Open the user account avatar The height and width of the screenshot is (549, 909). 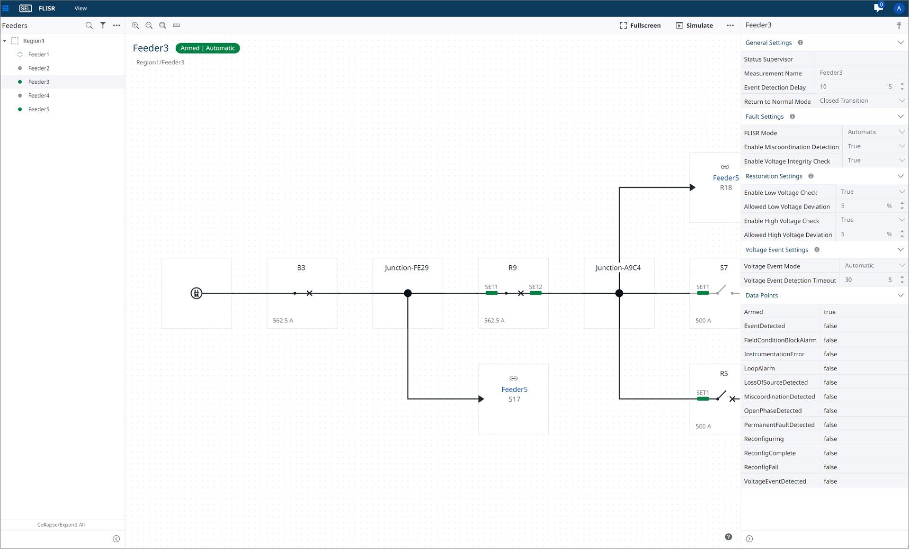(x=899, y=8)
